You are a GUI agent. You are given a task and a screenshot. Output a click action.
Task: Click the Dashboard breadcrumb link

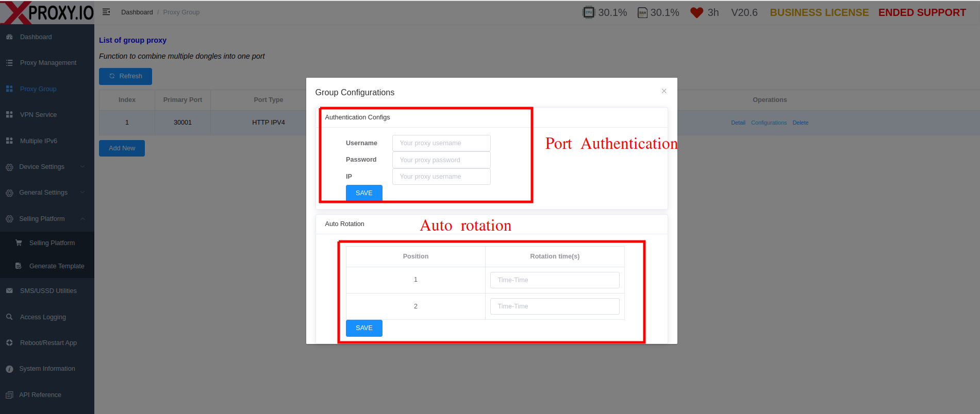pos(137,12)
